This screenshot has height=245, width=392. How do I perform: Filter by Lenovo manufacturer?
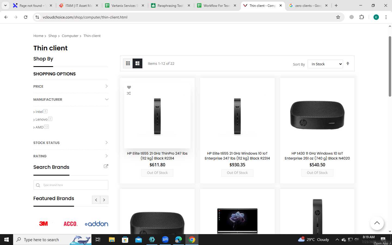[x=41, y=119]
